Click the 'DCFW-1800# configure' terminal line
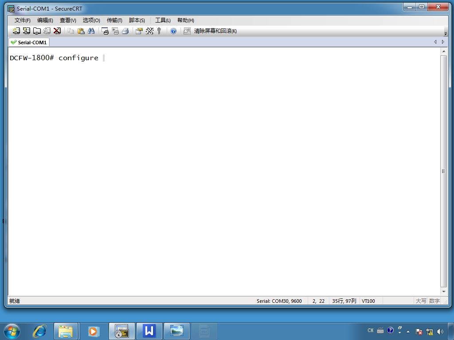This screenshot has height=340, width=454. (x=54, y=58)
